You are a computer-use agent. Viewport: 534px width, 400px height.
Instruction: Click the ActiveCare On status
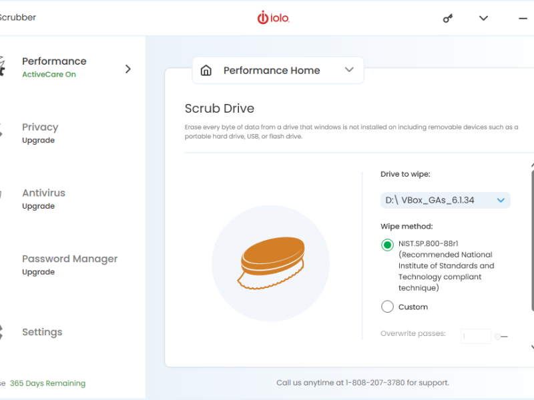coord(49,75)
